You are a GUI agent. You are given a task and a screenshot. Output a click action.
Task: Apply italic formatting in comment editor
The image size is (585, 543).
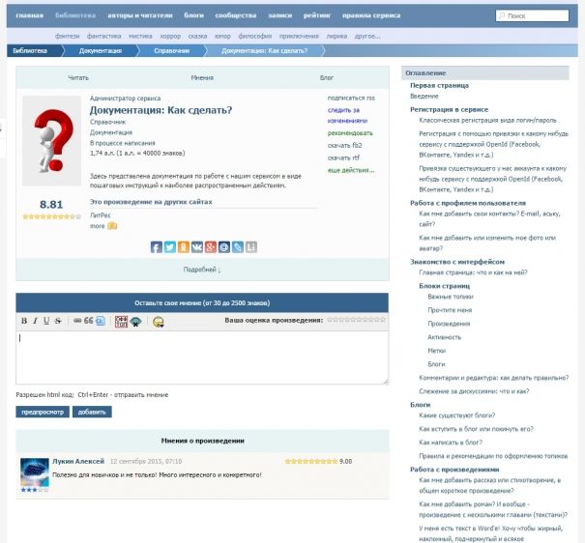coord(35,321)
